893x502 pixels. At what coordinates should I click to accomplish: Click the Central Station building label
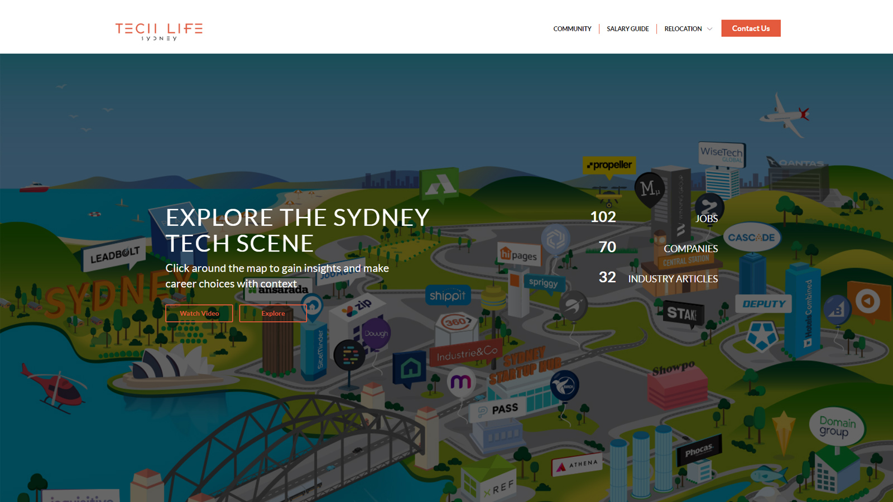pyautogui.click(x=686, y=260)
